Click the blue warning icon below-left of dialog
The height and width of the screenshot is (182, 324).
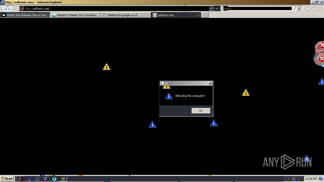tap(152, 124)
